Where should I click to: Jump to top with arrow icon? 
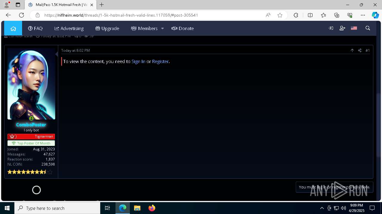[352, 51]
